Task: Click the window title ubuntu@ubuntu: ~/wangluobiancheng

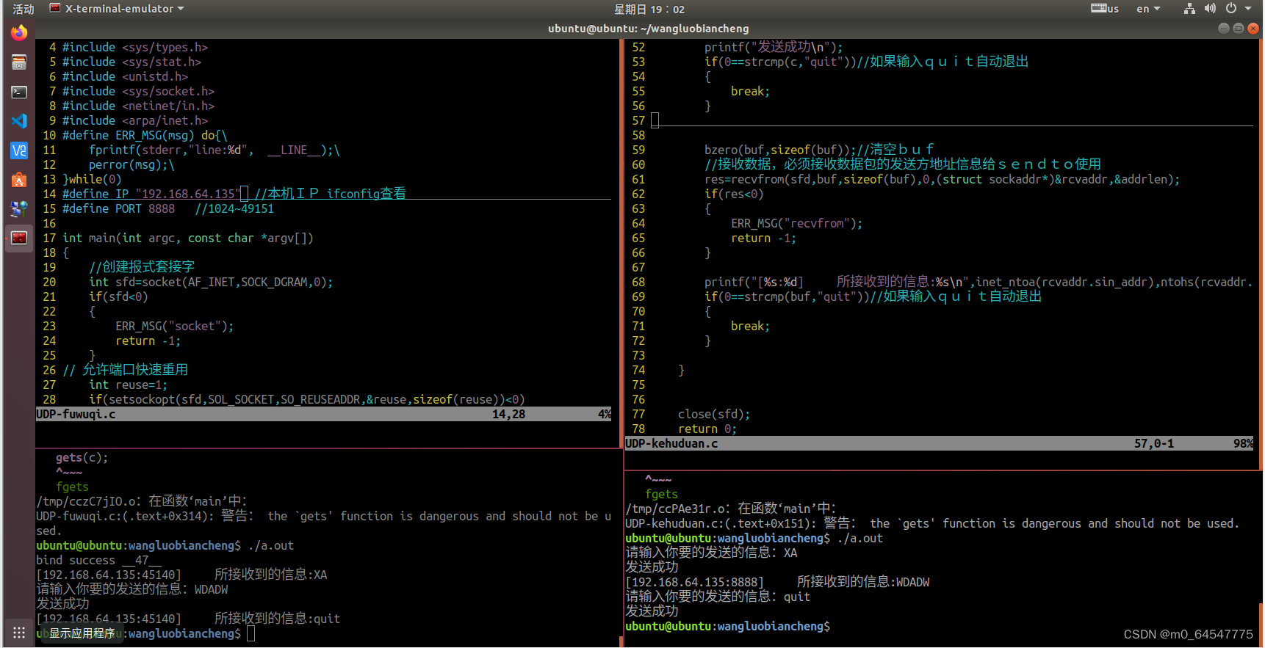Action: [x=649, y=28]
